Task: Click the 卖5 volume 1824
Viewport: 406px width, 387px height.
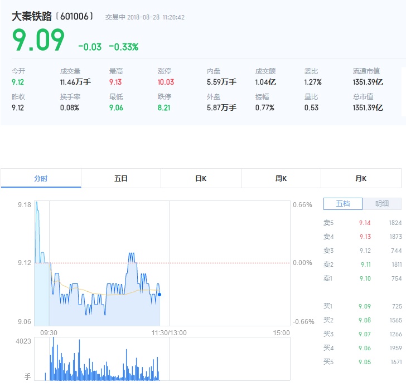Action: (x=395, y=223)
